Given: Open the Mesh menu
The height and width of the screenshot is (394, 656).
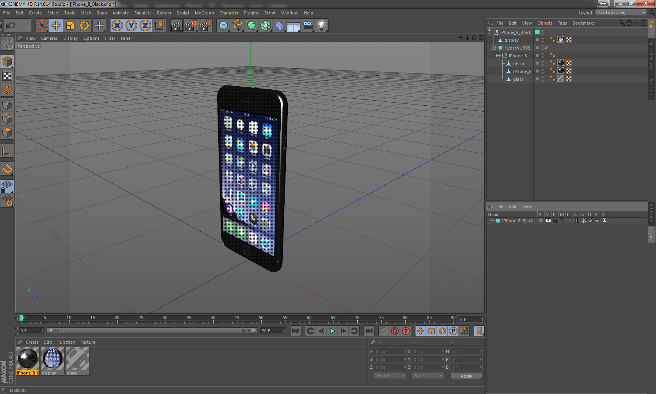Looking at the screenshot, I should [86, 13].
